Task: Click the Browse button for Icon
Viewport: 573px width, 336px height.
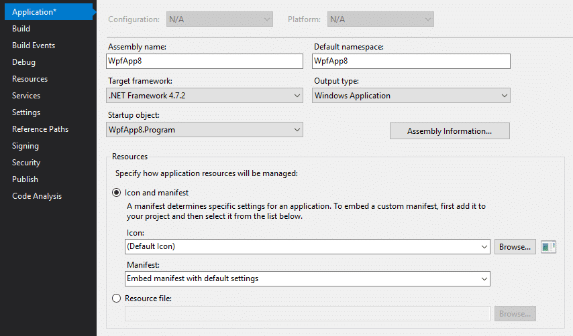Action: point(515,247)
